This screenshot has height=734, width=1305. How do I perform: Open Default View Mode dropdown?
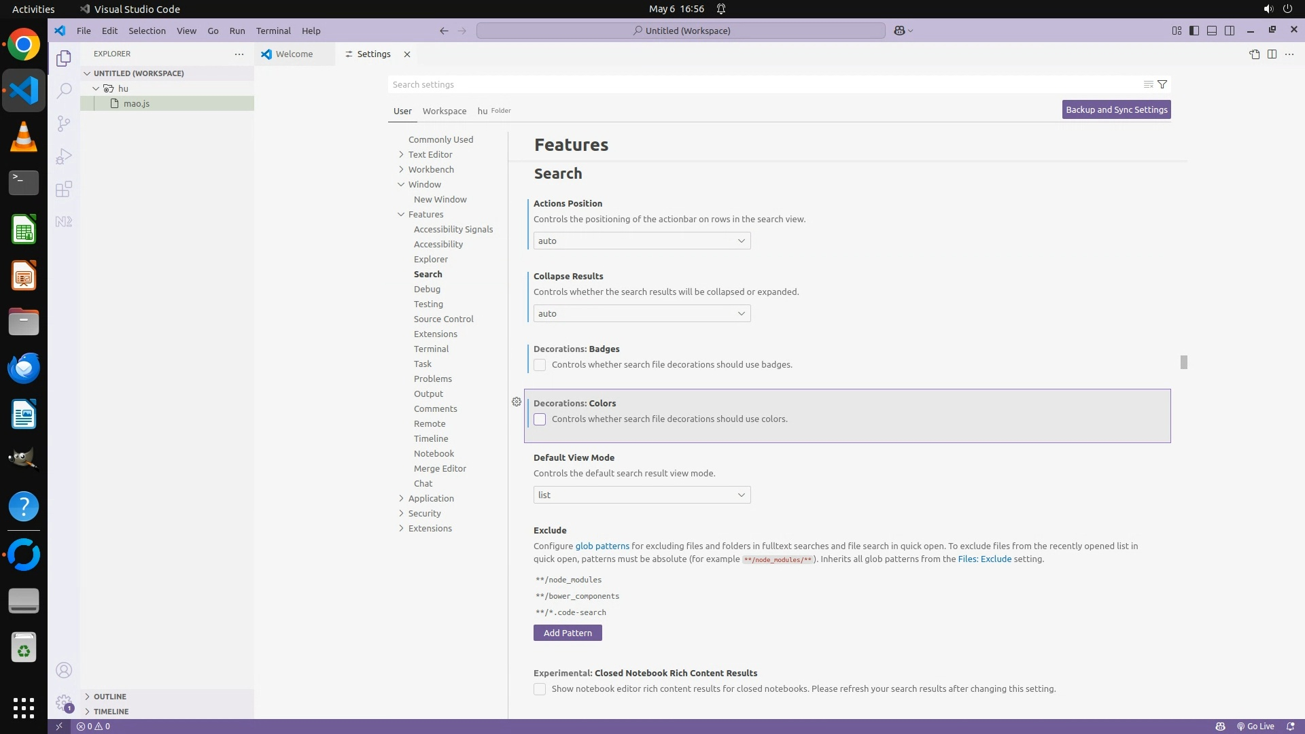coord(642,495)
